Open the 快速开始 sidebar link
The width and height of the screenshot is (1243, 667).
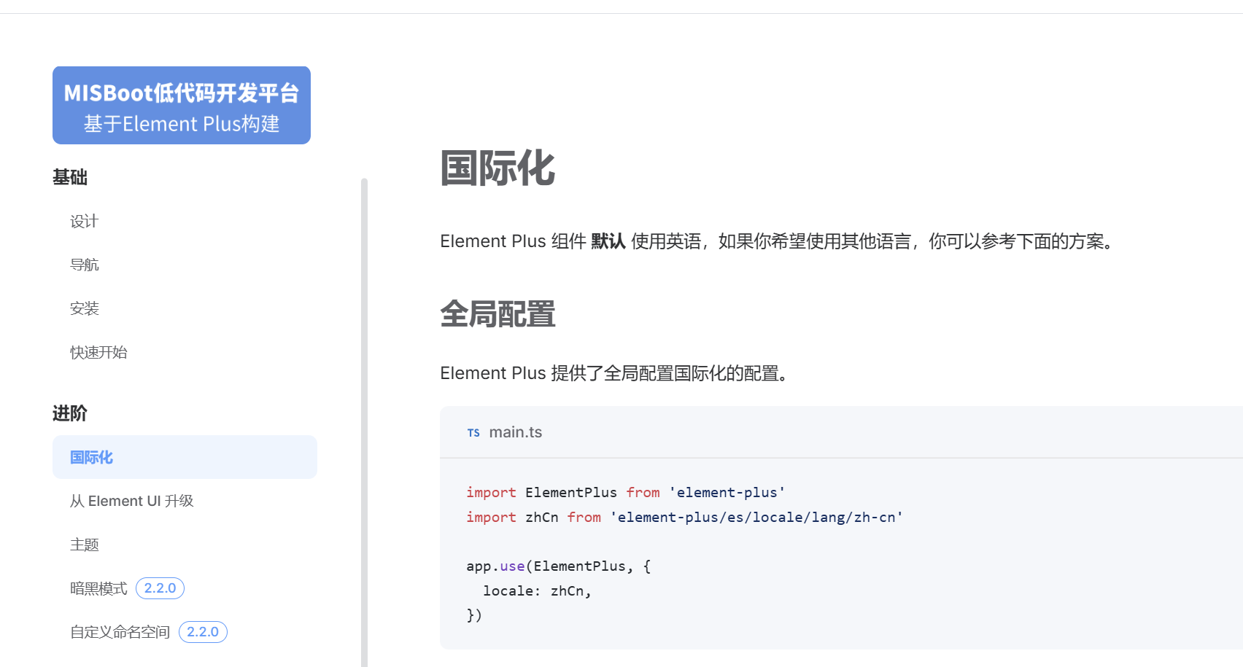98,352
